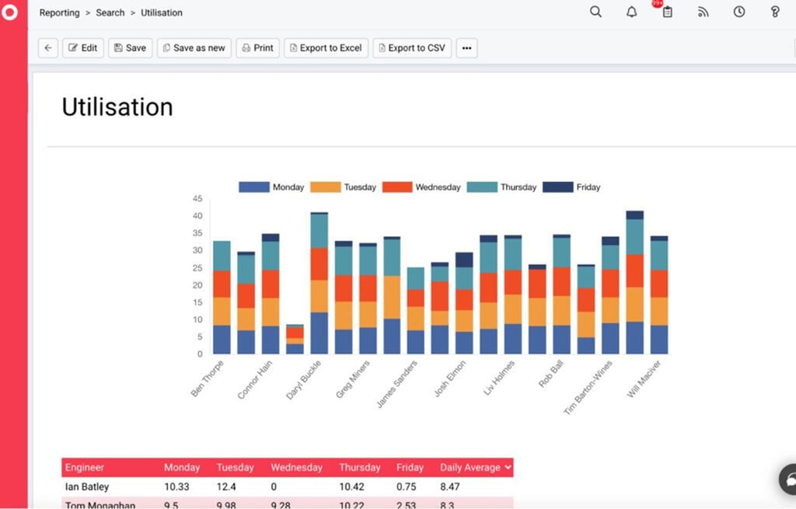Open Reporting from the breadcrumb trail
The height and width of the screenshot is (509, 796).
pos(59,12)
